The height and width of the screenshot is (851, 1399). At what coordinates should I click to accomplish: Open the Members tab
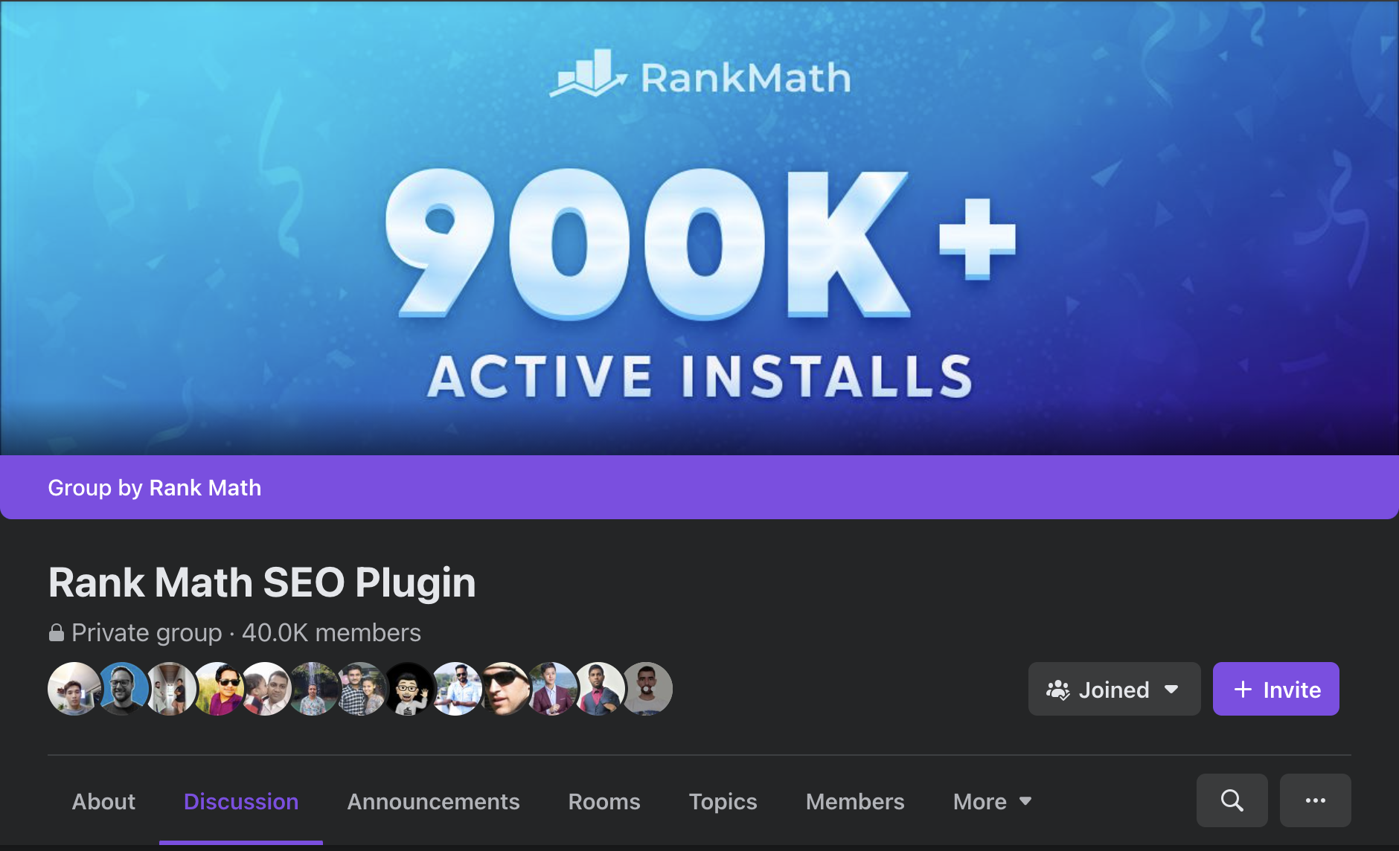(855, 801)
